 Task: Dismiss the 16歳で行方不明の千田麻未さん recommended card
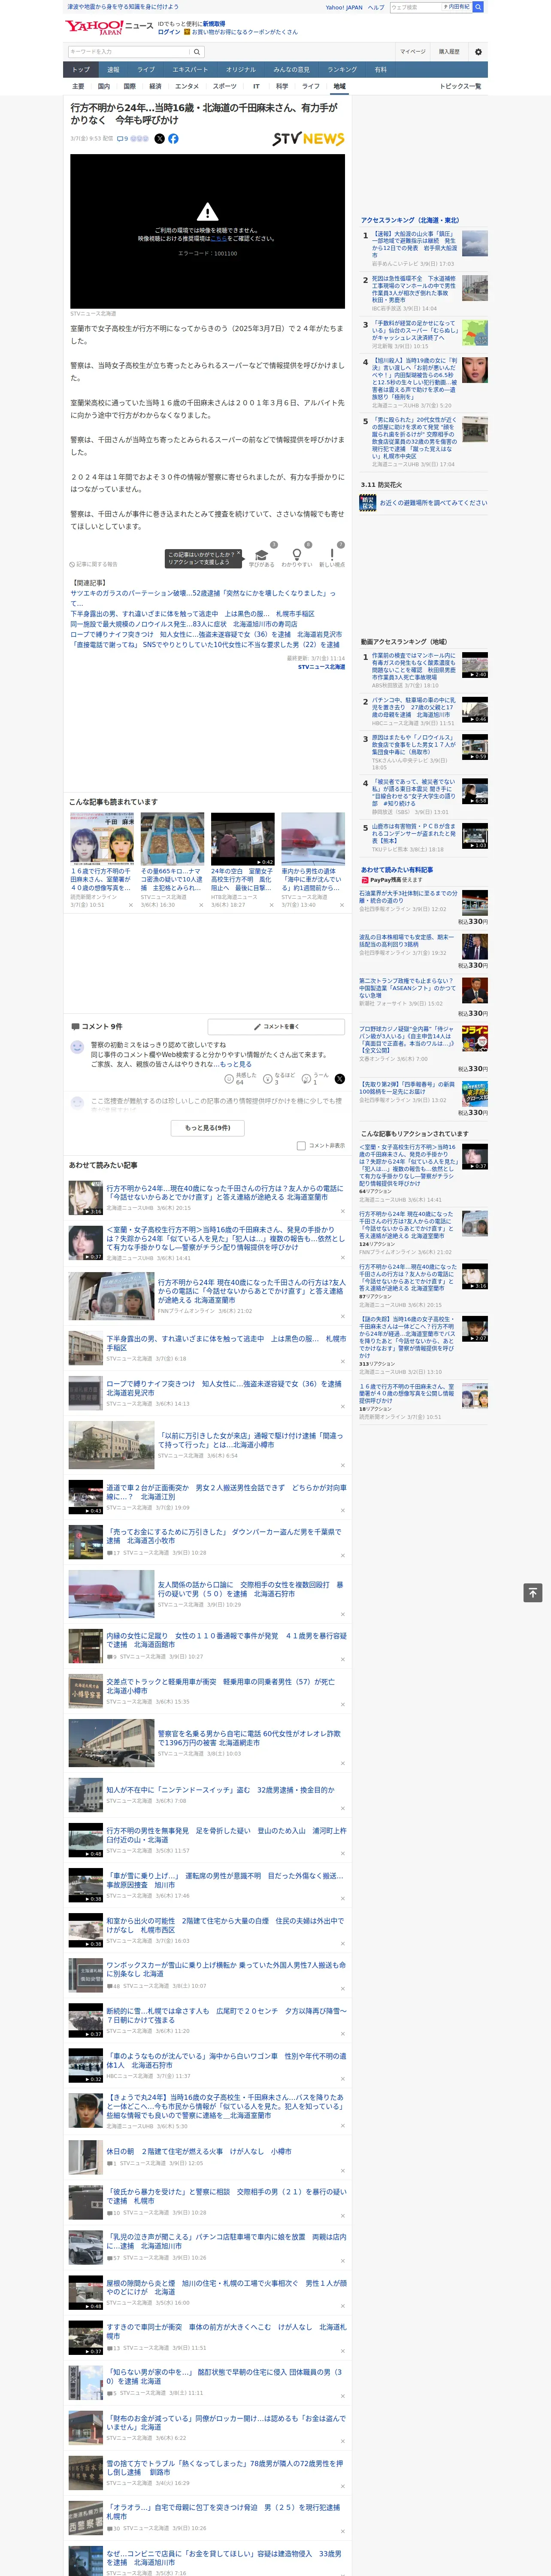(x=130, y=905)
